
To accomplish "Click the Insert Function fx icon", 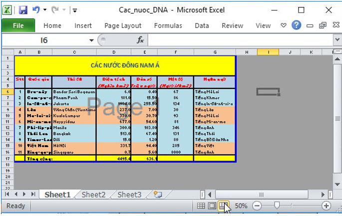I will tap(140, 40).
